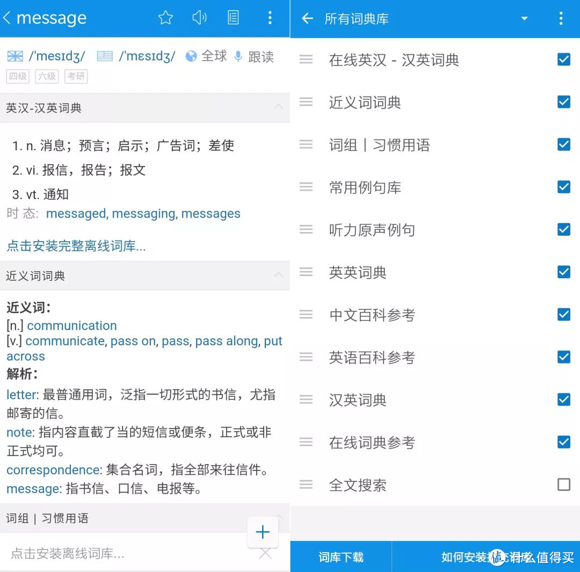Grab reorder handle for 常用例句库
The height and width of the screenshot is (572, 580).
[x=306, y=187]
